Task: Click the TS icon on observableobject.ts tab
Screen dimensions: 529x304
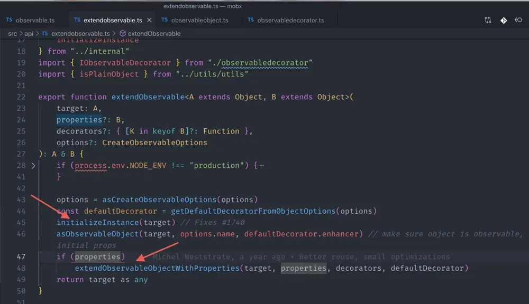Action: 165,20
